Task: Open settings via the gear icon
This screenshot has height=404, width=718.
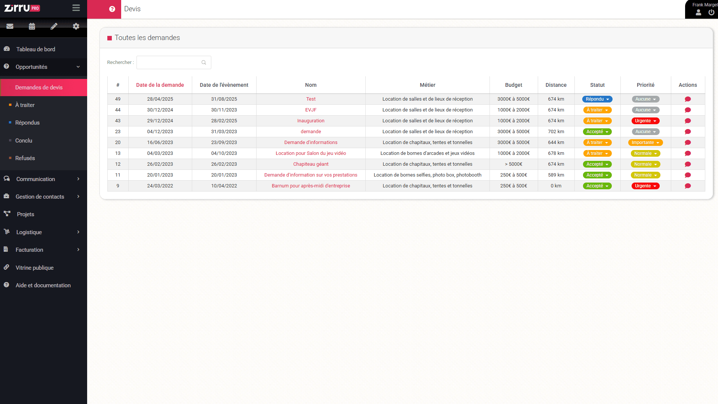Action: point(76,26)
